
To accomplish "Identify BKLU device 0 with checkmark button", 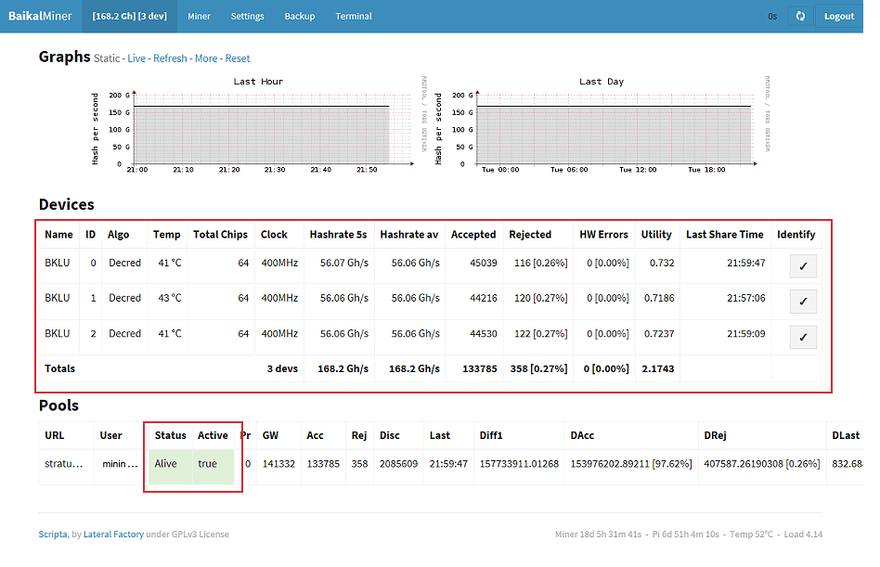I will pos(803,266).
